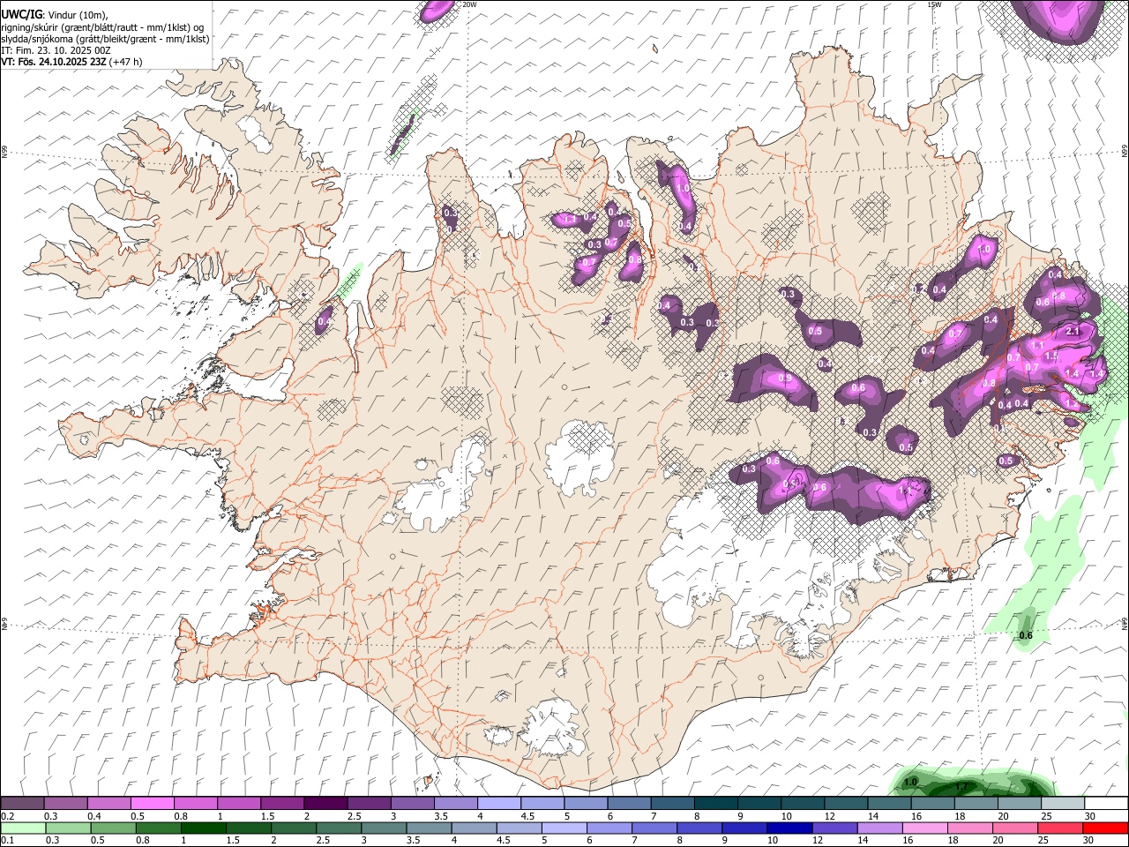Viewport: 1129px width, 847px height.
Task: Click the '1.0' value in the green rain area
Action: 911,782
